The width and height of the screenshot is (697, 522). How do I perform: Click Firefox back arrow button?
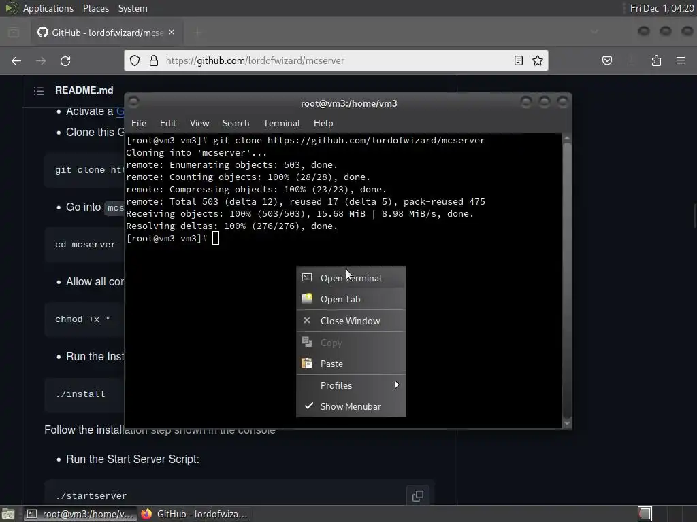16,60
